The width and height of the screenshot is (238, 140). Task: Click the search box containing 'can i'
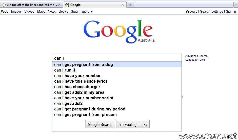[117, 58]
